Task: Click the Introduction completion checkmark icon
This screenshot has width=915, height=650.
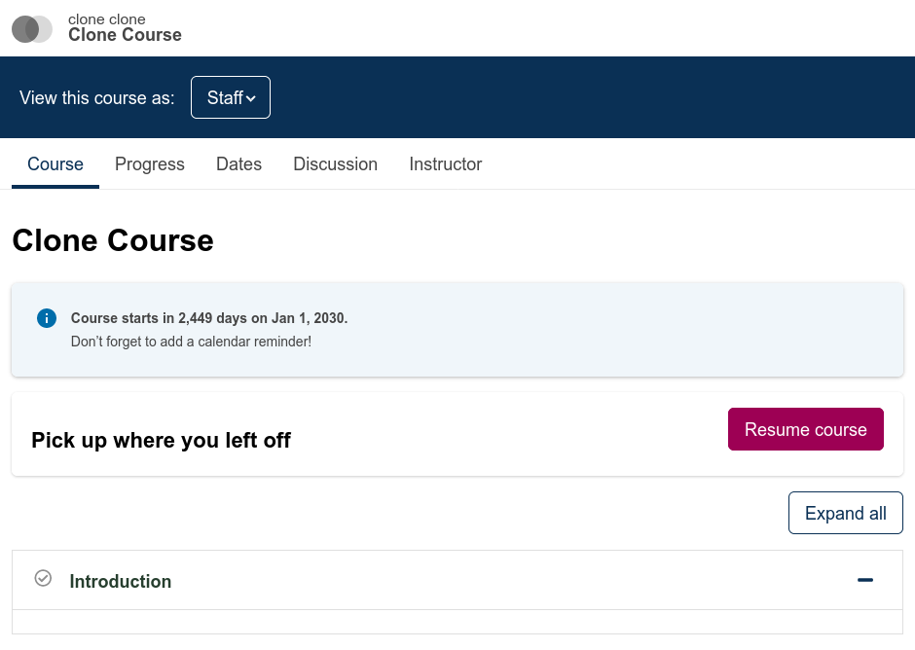Action: click(x=43, y=578)
